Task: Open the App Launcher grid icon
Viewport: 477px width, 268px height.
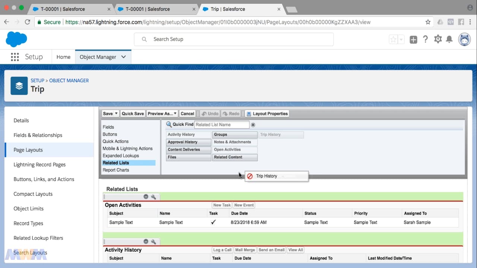Action: point(15,57)
